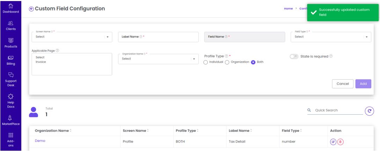
Task: Open the Billing section
Action: point(11,60)
